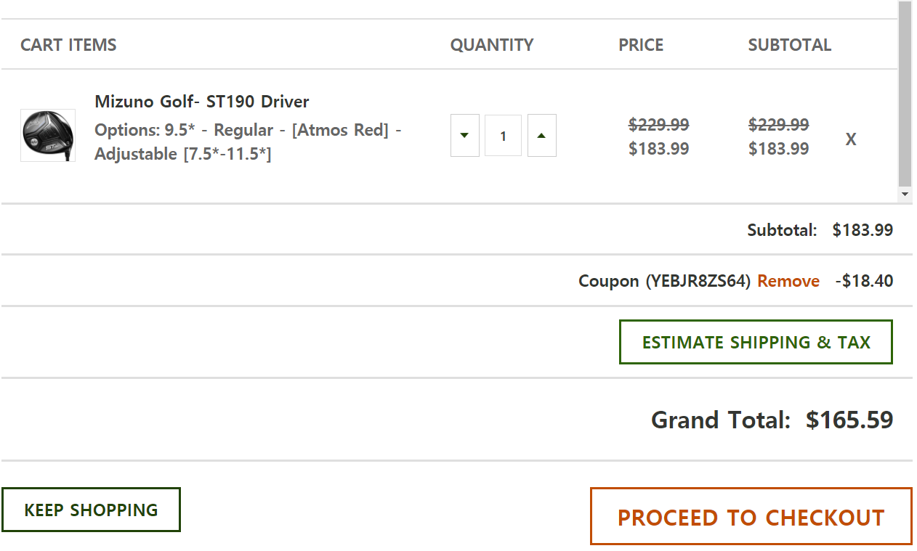This screenshot has width=917, height=551.
Task: Proceed to Checkout
Action: click(751, 517)
